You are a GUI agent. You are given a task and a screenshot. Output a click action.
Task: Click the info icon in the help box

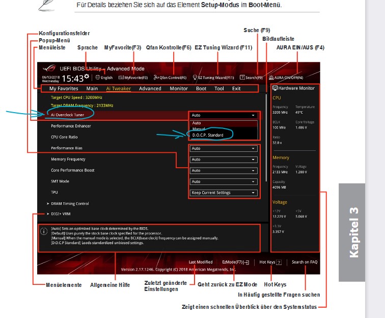click(x=44, y=231)
